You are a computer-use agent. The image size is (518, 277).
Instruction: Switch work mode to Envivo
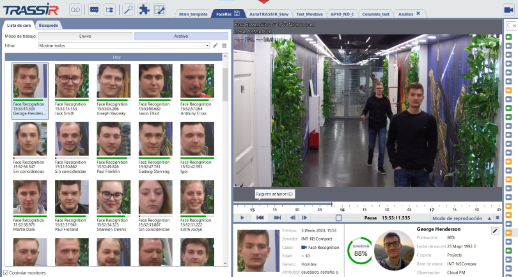[x=85, y=36]
